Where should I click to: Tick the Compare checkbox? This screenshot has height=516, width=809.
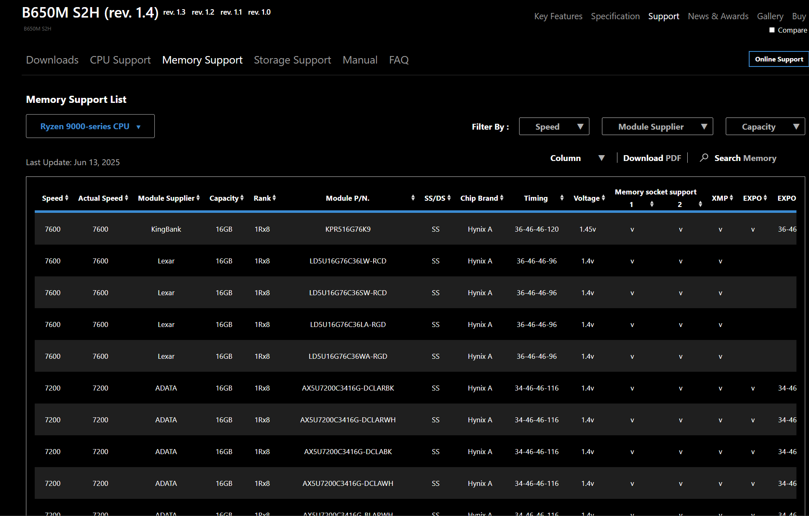[772, 30]
